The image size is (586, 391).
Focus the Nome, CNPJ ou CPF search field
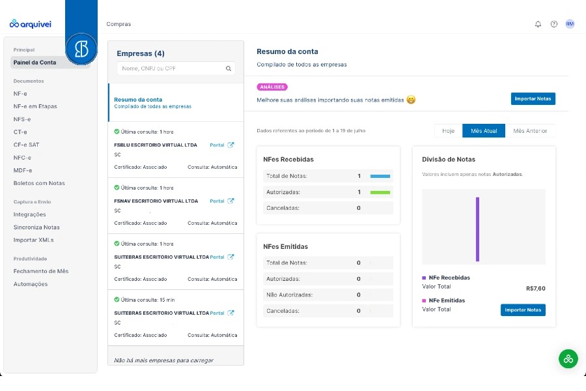coord(176,68)
